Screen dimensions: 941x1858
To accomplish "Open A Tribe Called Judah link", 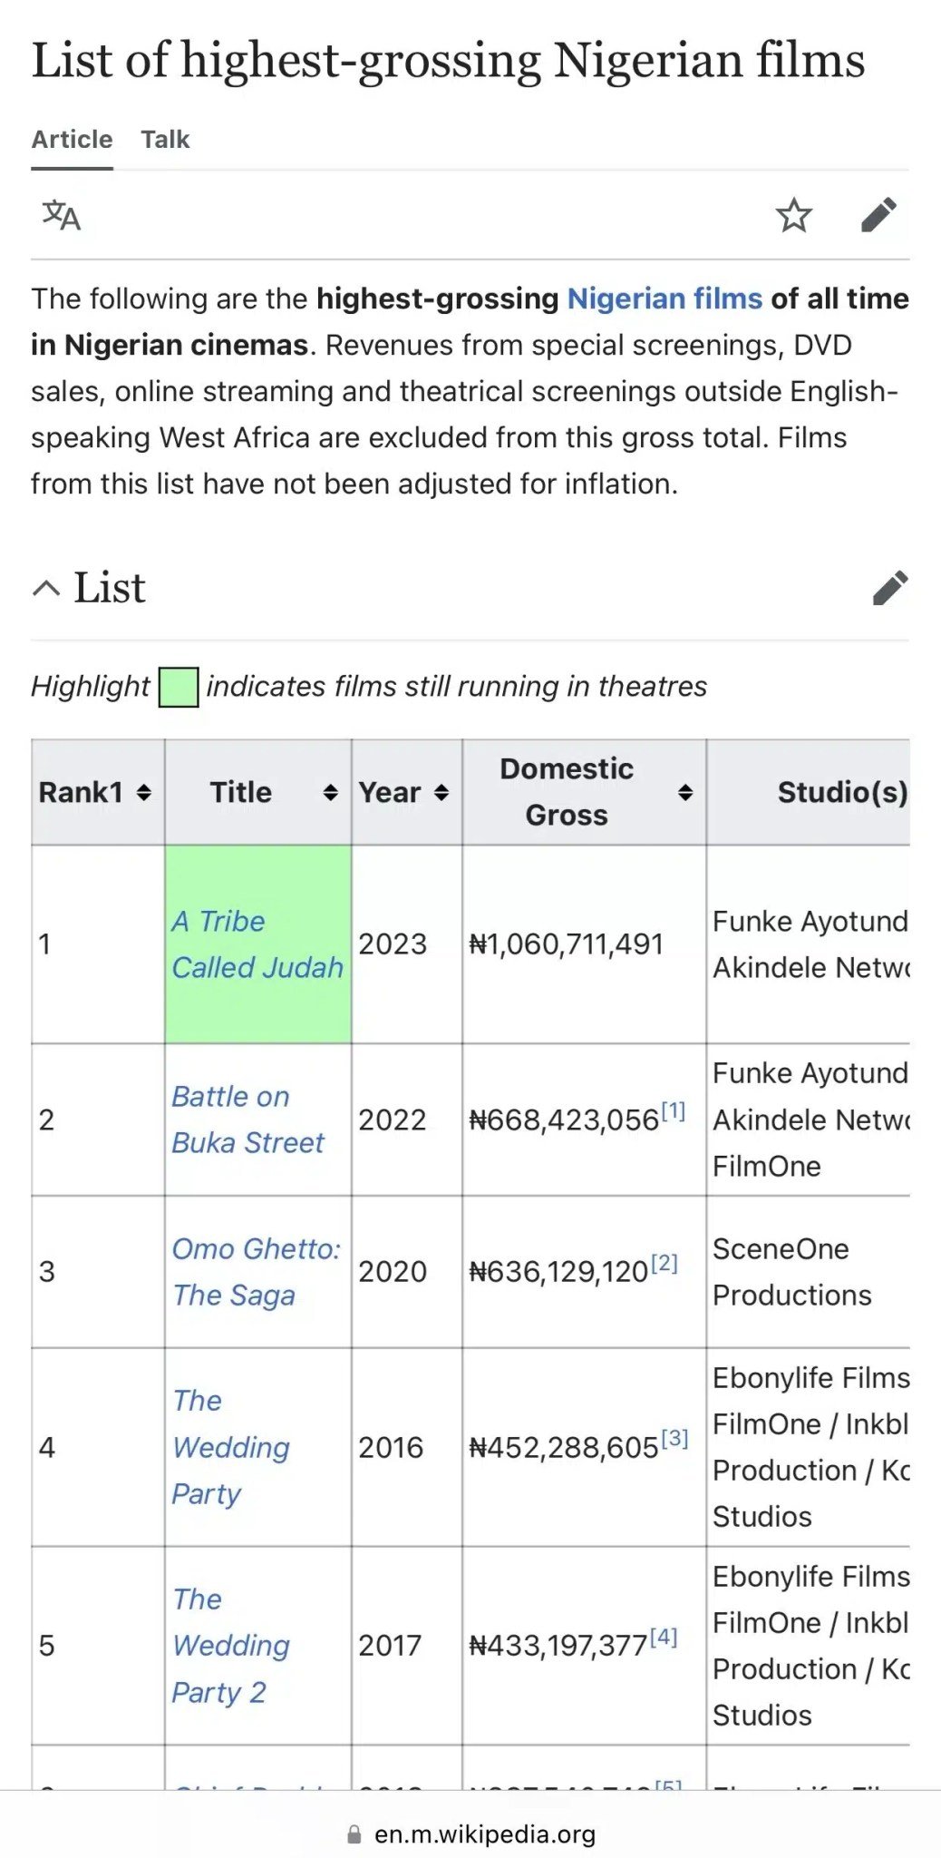I will pyautogui.click(x=257, y=944).
